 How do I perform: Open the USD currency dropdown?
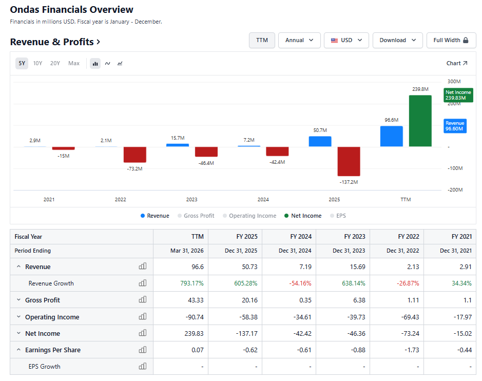(x=346, y=40)
